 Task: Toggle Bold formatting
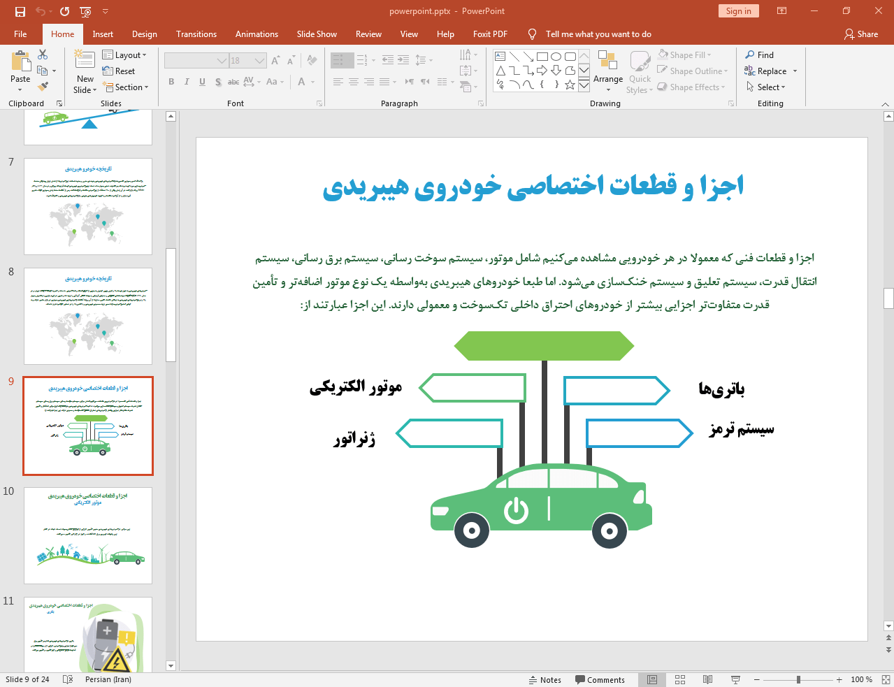tap(171, 82)
